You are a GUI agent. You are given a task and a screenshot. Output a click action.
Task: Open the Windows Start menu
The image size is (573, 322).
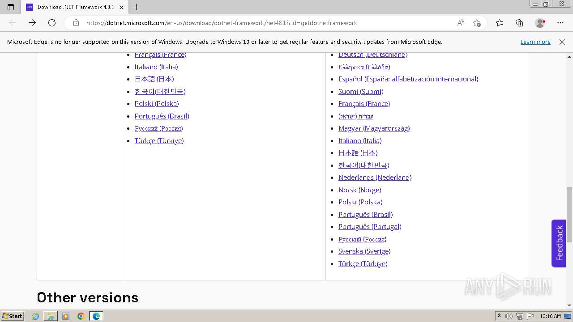tap(13, 316)
